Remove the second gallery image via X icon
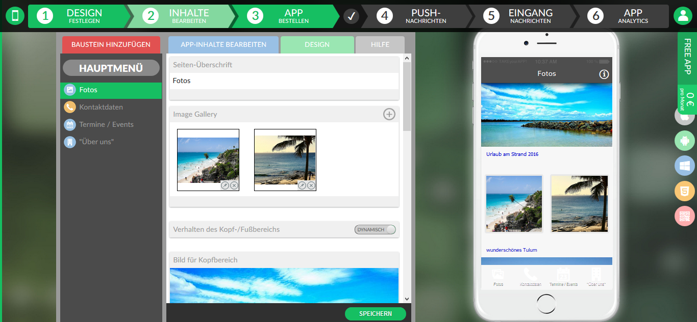697x322 pixels. pos(311,185)
